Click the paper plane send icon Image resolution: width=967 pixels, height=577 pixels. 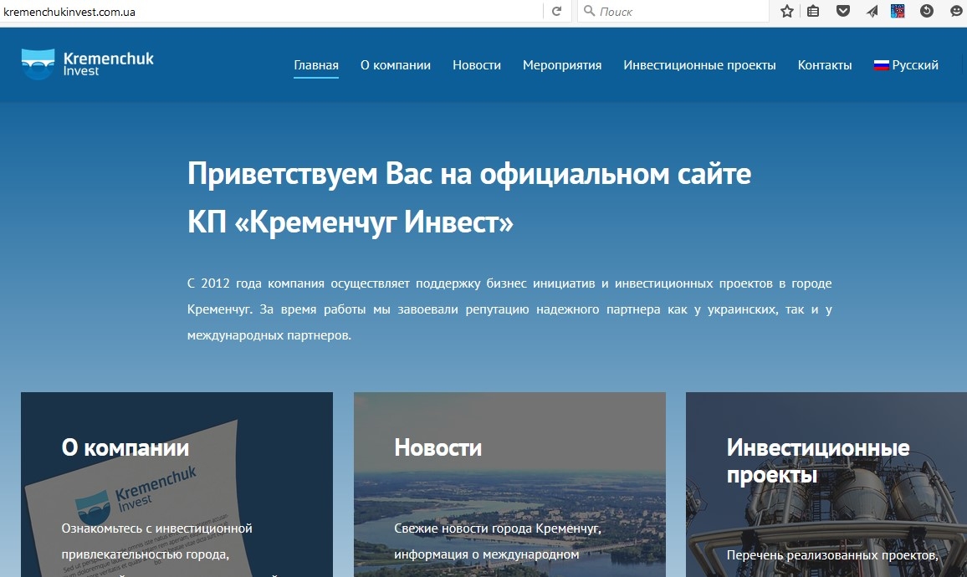(x=872, y=12)
